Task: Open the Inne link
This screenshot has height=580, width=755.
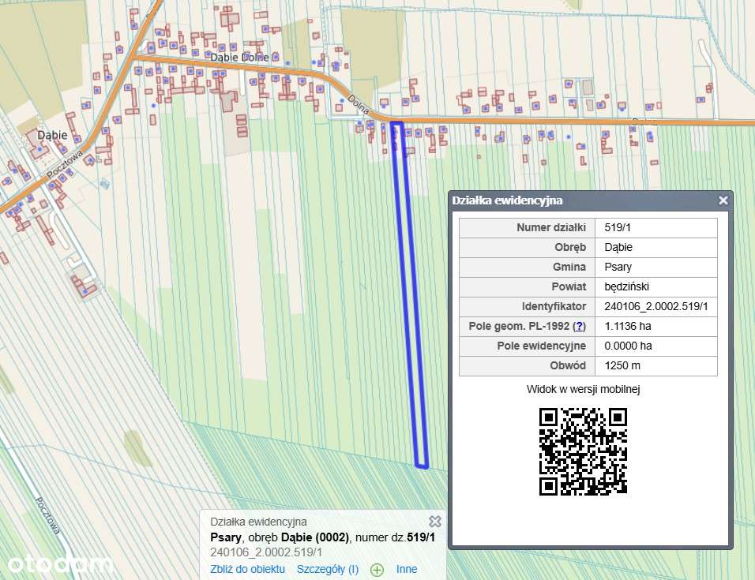Action: click(407, 569)
